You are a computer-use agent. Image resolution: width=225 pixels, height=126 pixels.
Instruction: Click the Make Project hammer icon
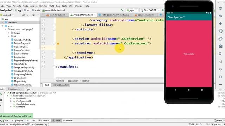122,10
